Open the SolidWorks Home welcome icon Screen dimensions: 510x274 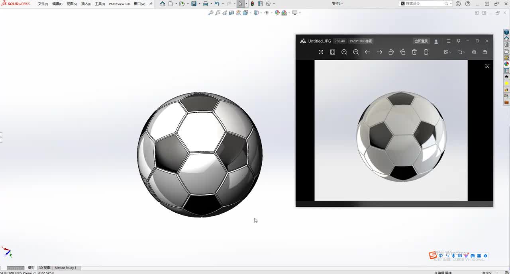pyautogui.click(x=163, y=4)
